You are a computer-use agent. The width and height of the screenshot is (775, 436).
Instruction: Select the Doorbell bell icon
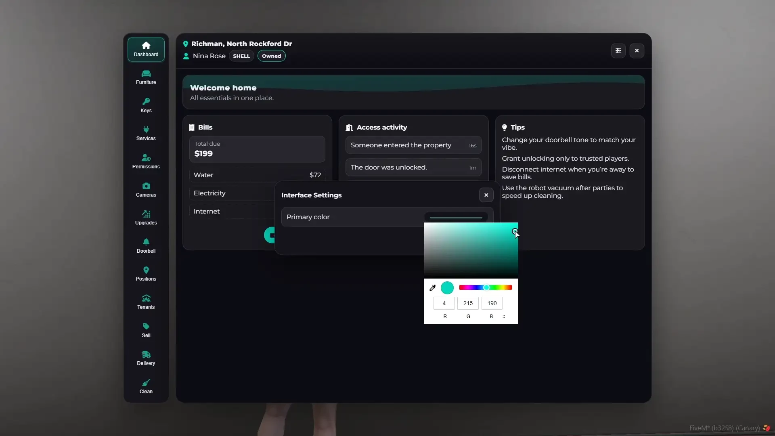click(146, 242)
